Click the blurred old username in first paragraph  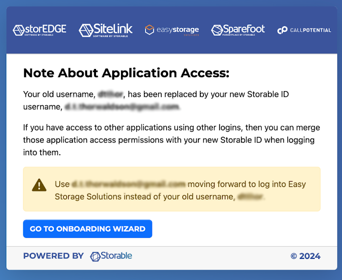111,94
